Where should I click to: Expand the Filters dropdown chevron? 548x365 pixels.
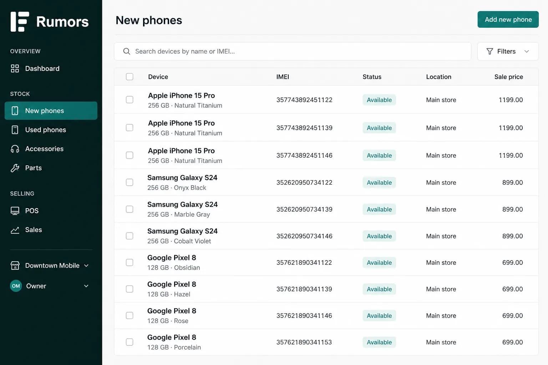pos(527,51)
